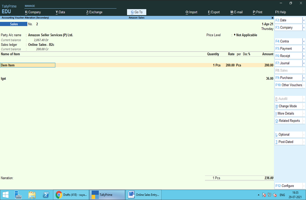Open the Windows Start menu
This screenshot has height=200, width=306.
[x=5, y=195]
